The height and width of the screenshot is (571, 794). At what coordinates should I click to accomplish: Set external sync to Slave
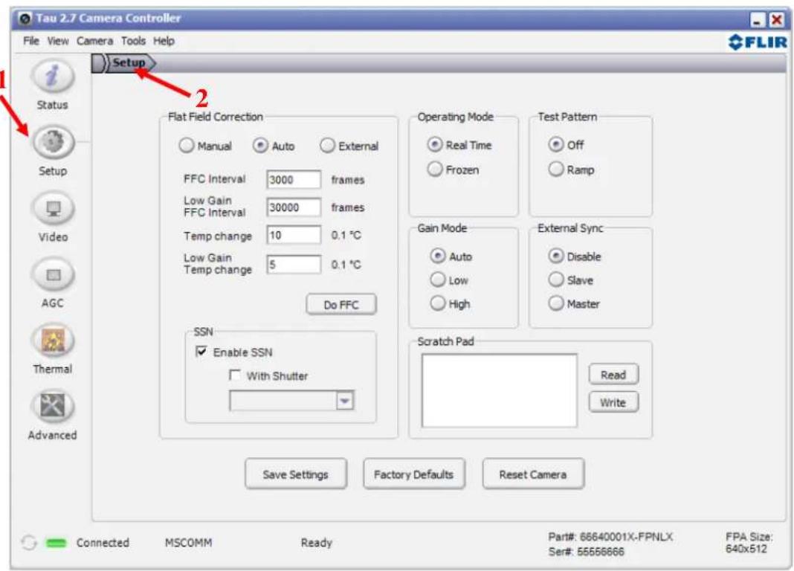point(555,280)
